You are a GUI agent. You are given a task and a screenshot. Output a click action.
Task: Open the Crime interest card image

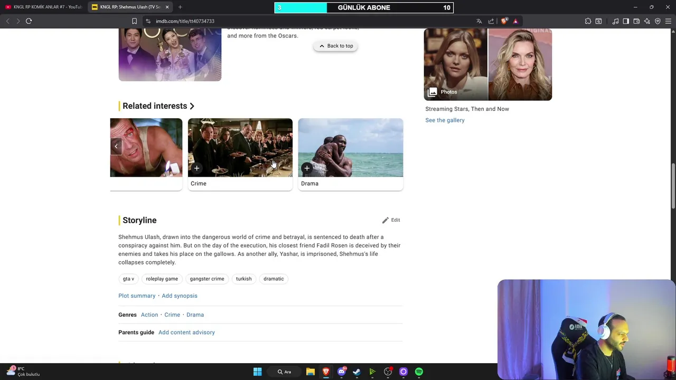(x=240, y=147)
